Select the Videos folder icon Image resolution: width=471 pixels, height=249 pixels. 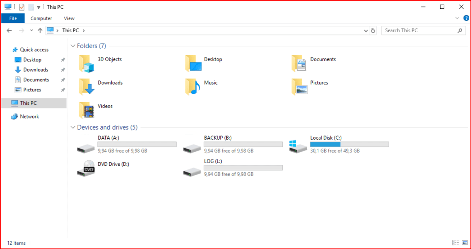point(86,110)
